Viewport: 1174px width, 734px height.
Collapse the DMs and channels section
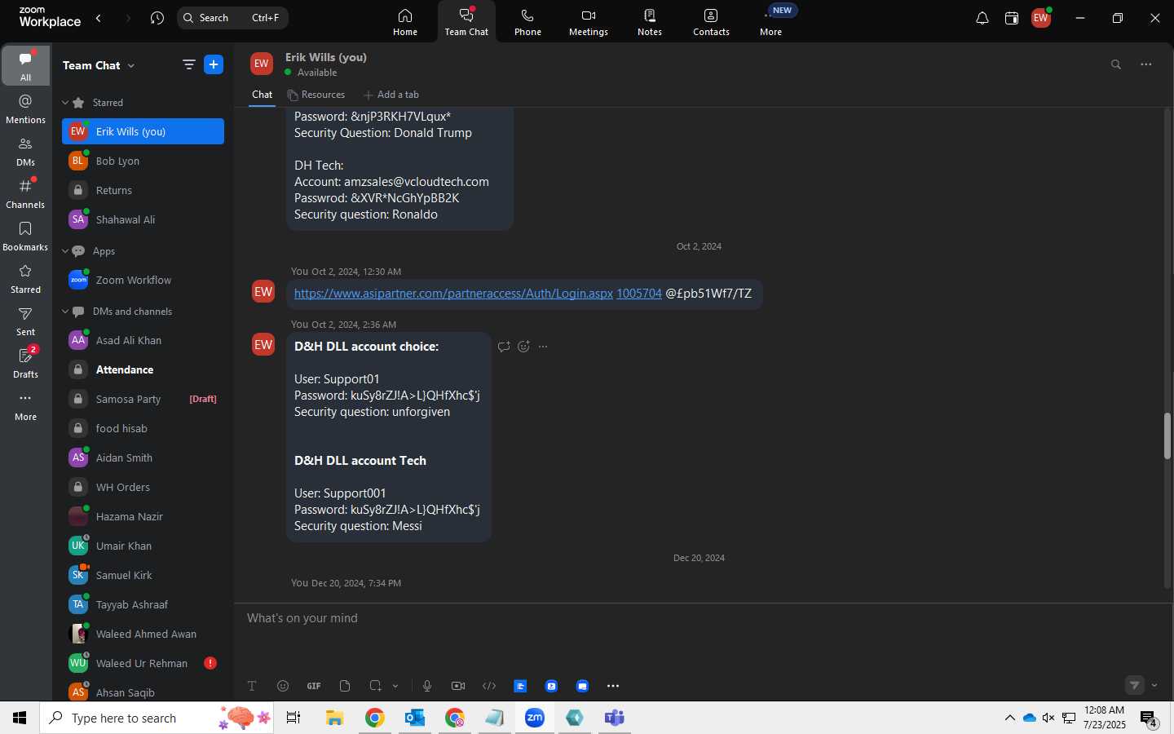65,312
